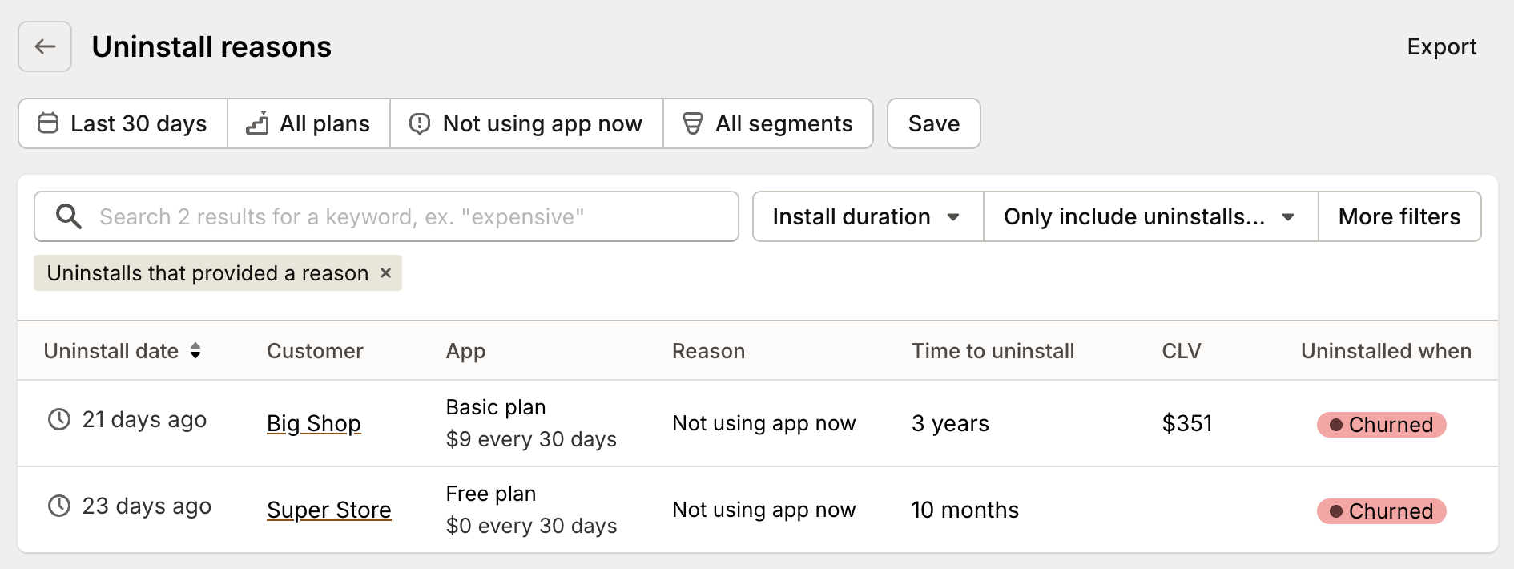Viewport: 1514px width, 569px height.
Task: Click the 21 days ago date text
Action: tap(144, 419)
